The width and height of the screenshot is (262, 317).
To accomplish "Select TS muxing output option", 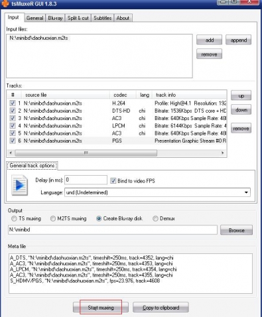I will [x=14, y=219].
